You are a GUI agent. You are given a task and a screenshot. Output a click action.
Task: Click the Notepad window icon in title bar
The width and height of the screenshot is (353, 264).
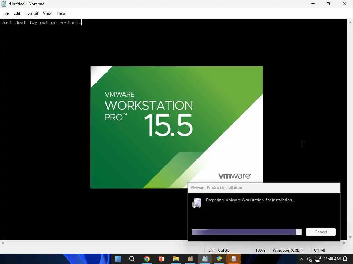tap(3, 4)
